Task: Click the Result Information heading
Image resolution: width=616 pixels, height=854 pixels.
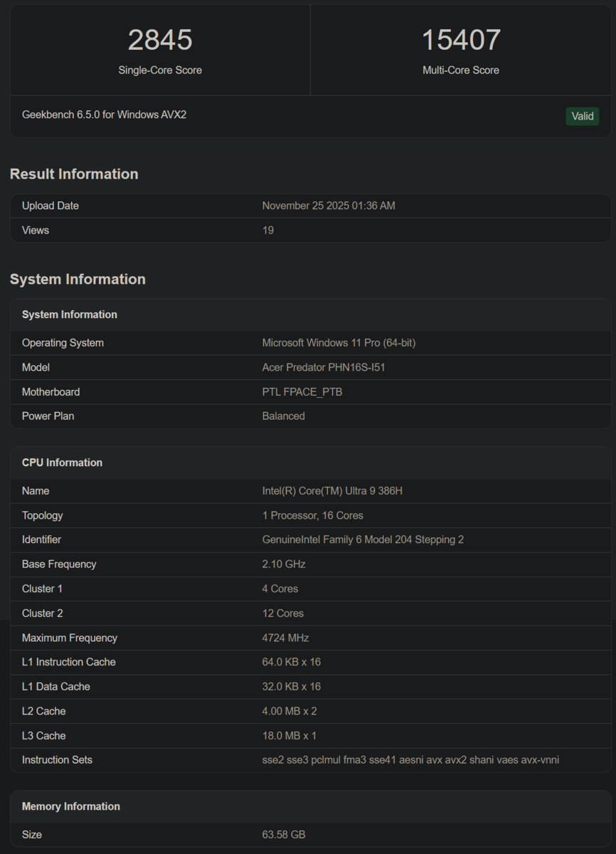Action: pos(74,174)
